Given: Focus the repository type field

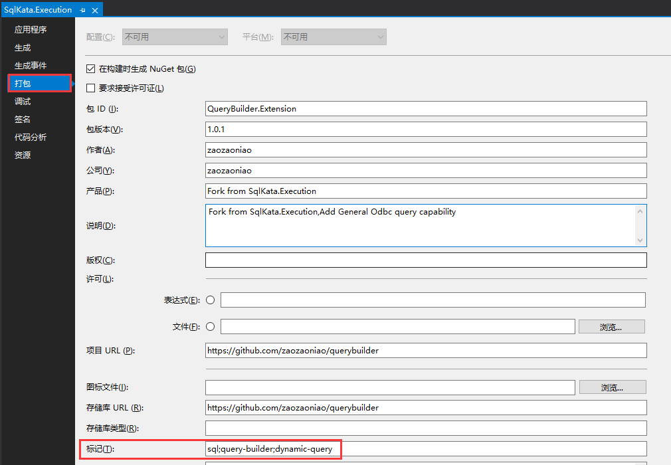Looking at the screenshot, I should (426, 428).
